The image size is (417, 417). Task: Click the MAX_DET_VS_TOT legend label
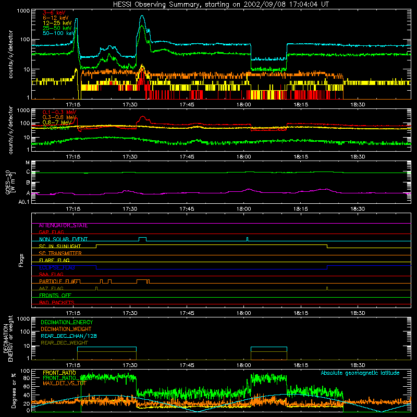[x=65, y=383]
